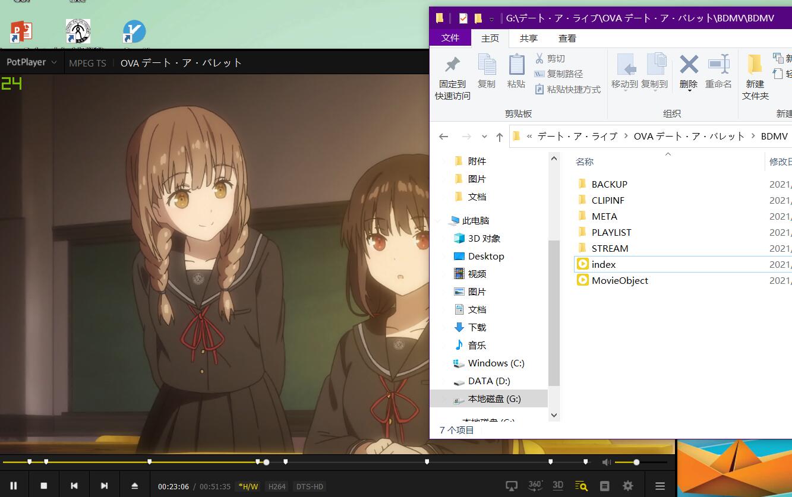Show the PotPlayer playlist panel
The height and width of the screenshot is (497, 792).
[605, 486]
